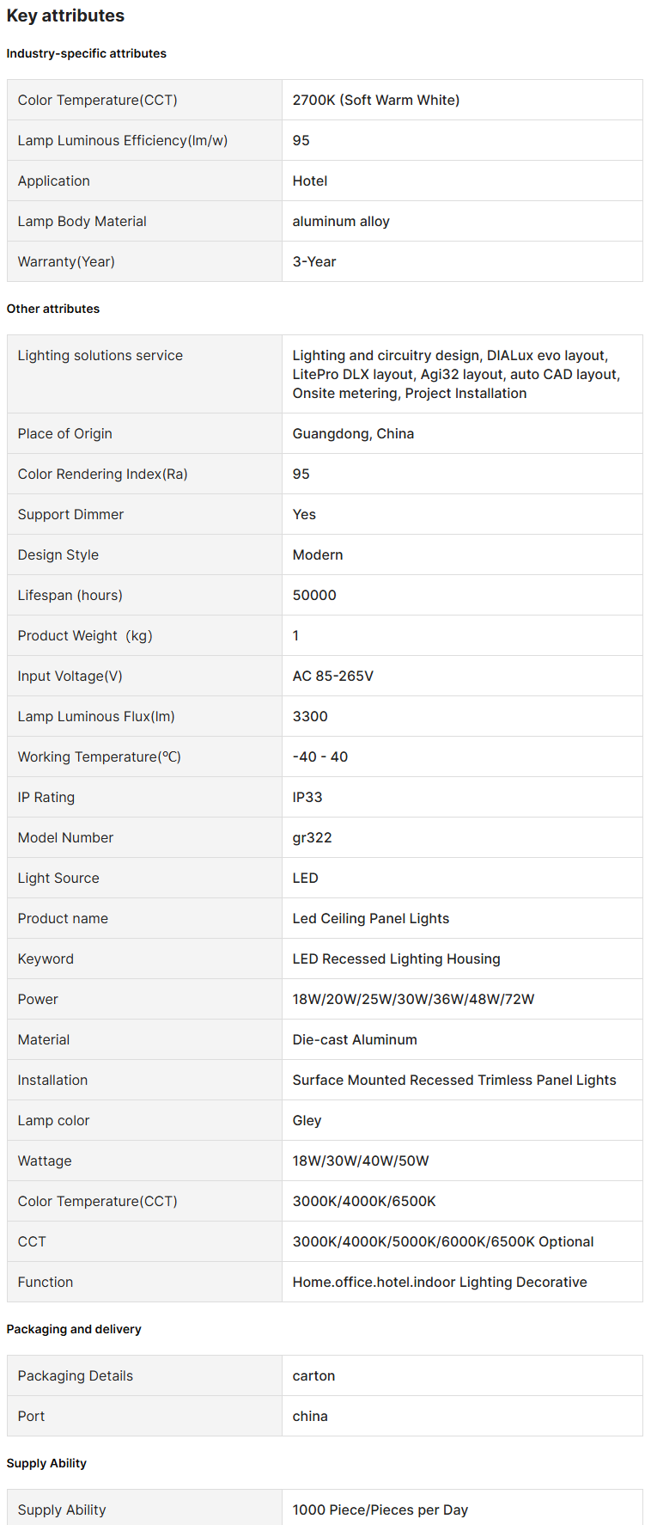Click the Industry-specific attributes subheading

point(86,53)
